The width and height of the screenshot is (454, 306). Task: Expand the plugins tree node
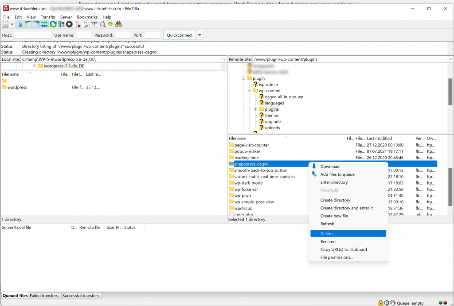pyautogui.click(x=255, y=109)
